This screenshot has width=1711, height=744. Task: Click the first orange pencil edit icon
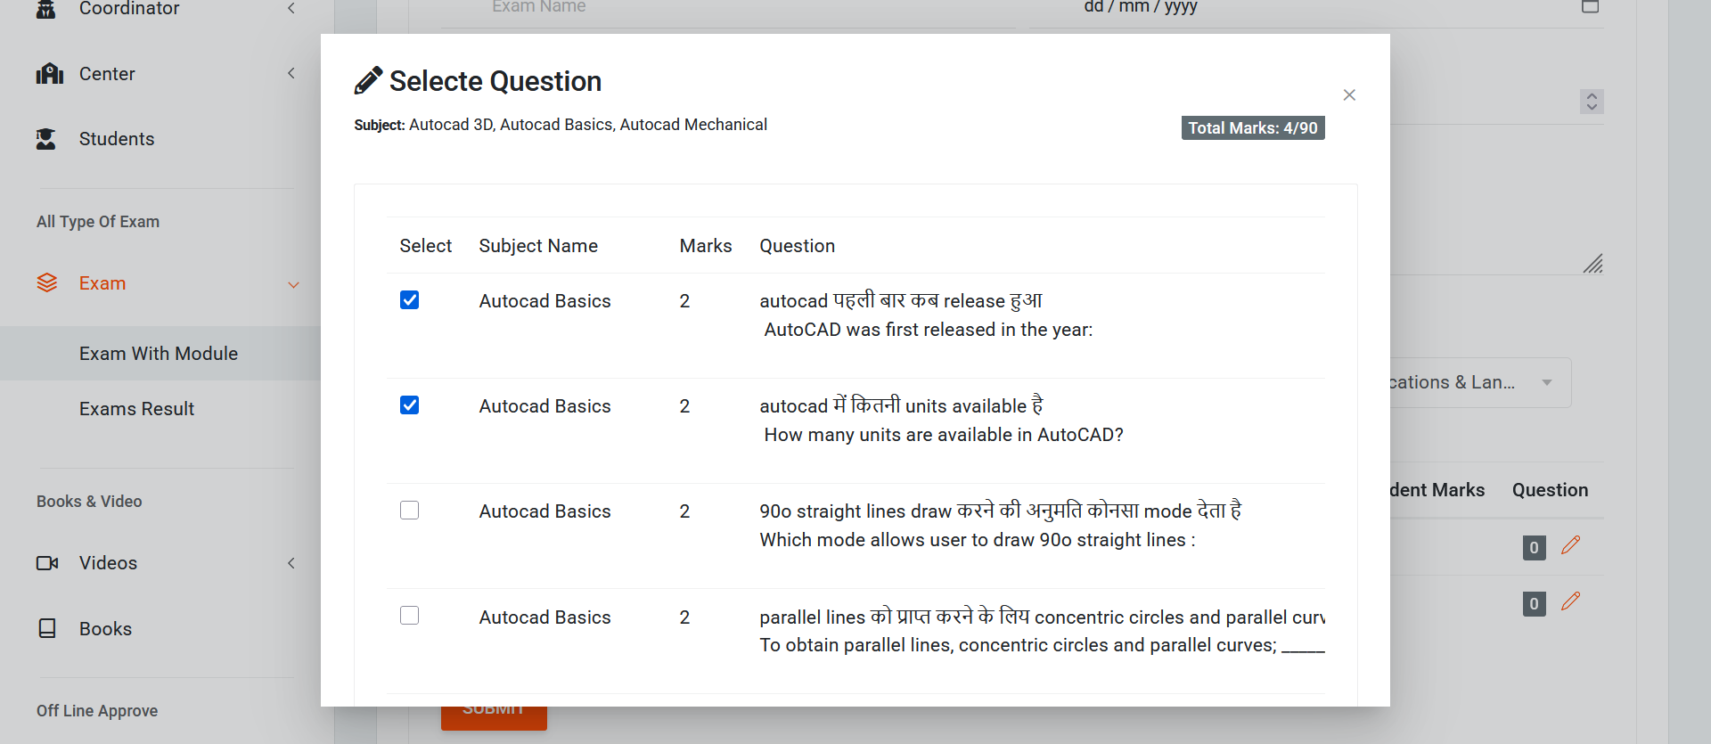[x=1570, y=545]
